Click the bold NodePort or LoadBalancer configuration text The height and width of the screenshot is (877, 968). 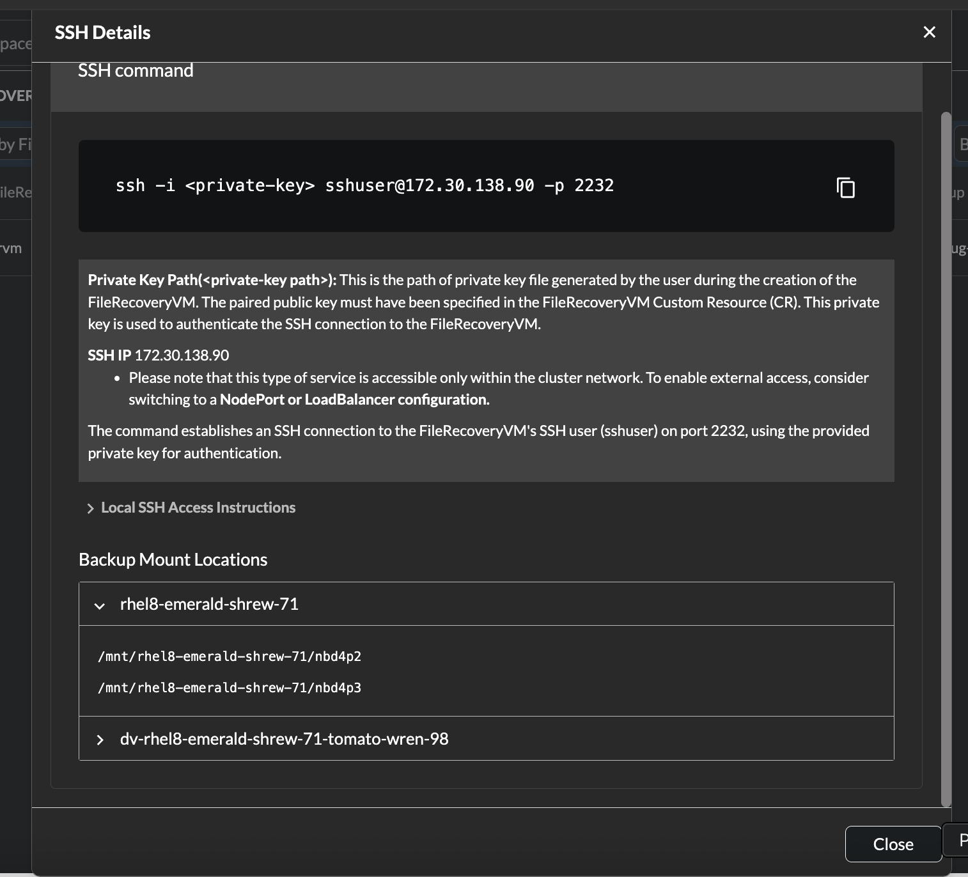[x=354, y=400]
